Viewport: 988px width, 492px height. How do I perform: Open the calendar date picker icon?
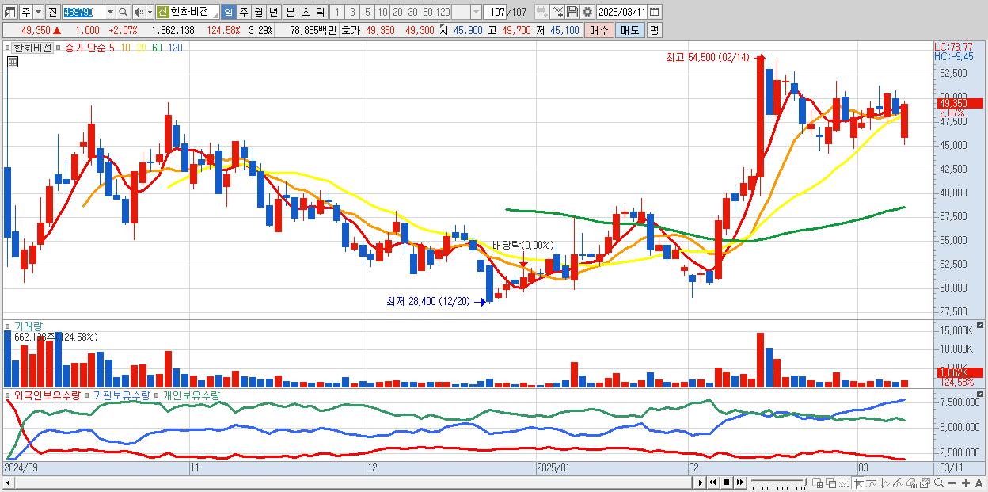pos(655,12)
